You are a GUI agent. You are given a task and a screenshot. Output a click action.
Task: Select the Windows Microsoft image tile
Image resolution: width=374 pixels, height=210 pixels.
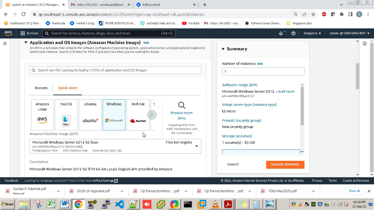[x=114, y=115]
